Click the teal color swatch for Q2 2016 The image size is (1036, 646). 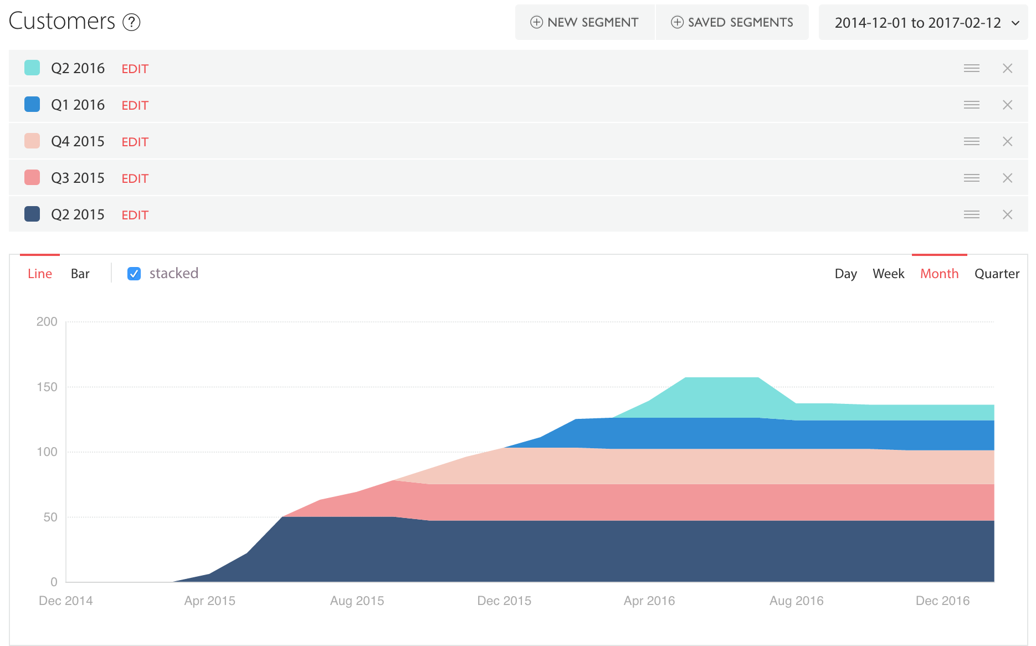[32, 68]
